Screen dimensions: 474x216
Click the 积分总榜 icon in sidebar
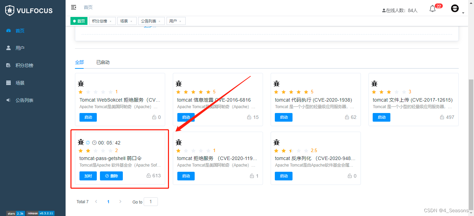(9, 65)
